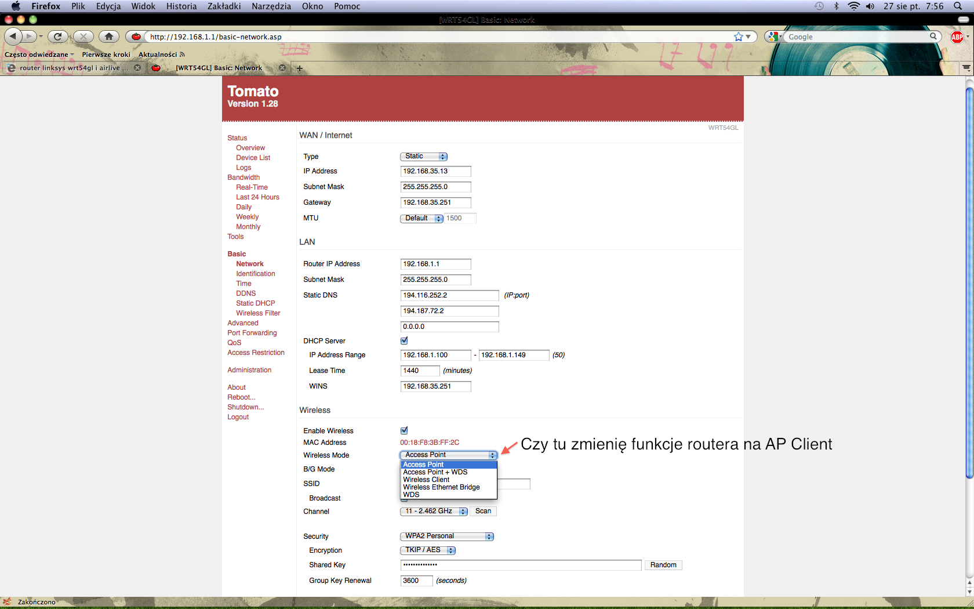The image size is (974, 609).
Task: Toggle the DHCP Server checkbox
Action: pos(404,340)
